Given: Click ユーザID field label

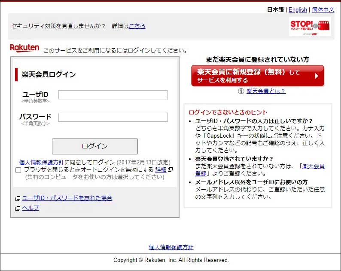Looking at the screenshot, I should click(36, 95).
